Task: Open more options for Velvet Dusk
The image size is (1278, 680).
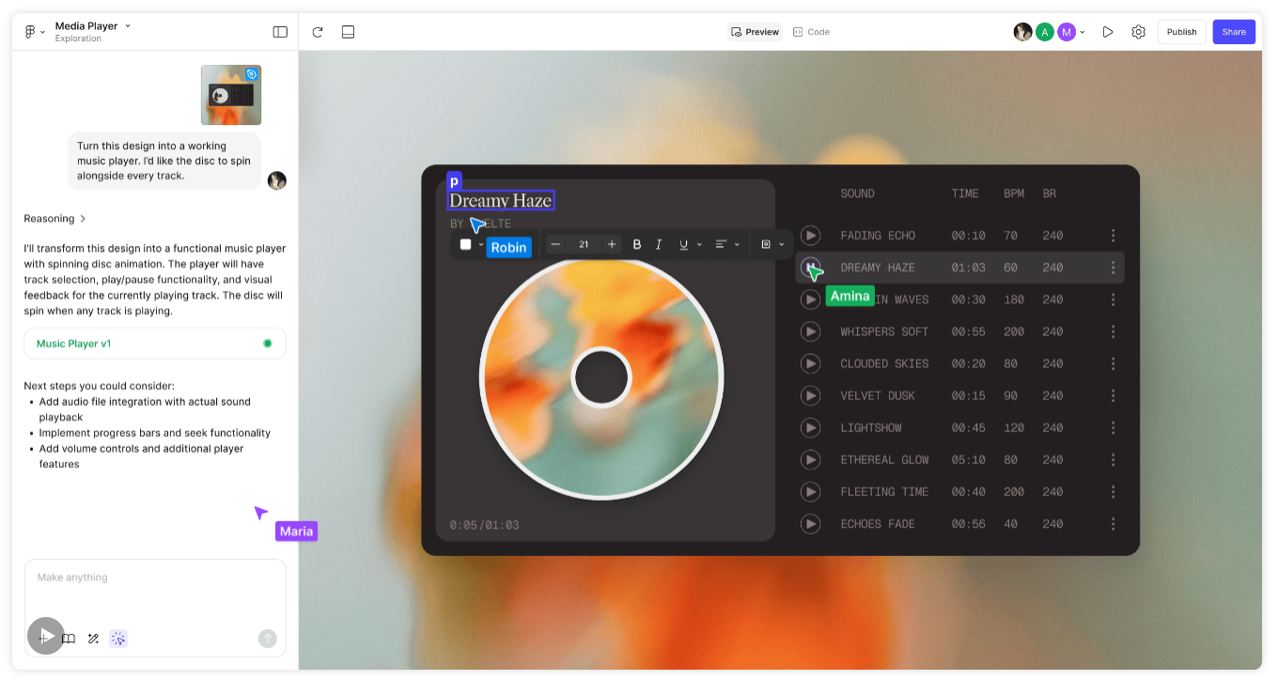Action: tap(1113, 395)
